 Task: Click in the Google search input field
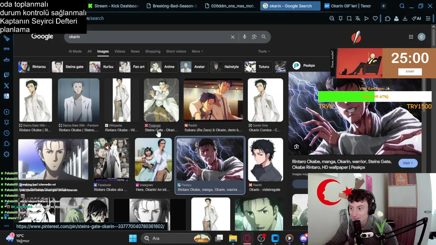click(148, 37)
